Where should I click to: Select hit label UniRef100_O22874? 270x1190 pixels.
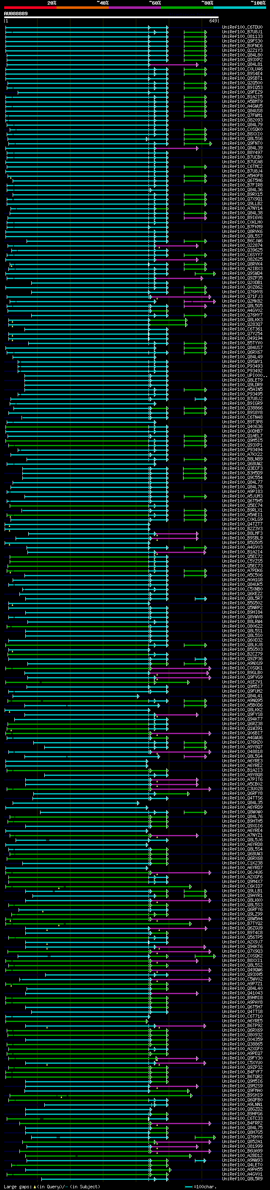click(242, 245)
